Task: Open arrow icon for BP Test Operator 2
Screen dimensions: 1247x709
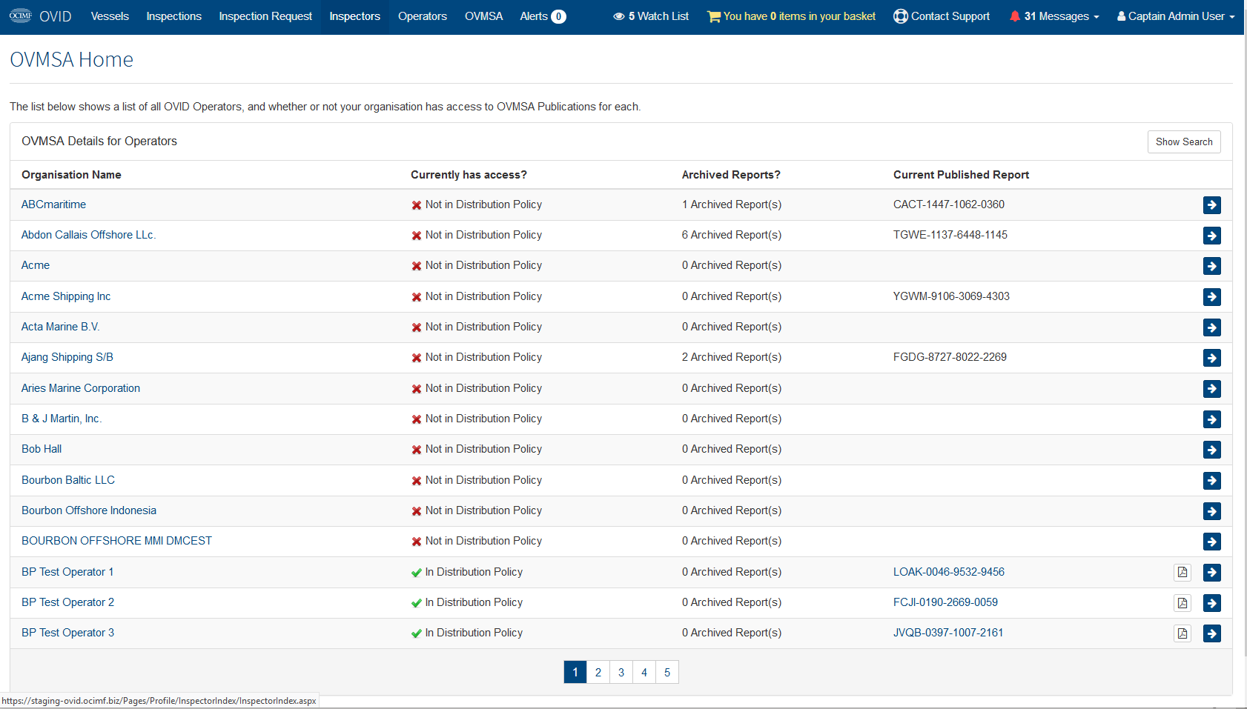Action: [x=1211, y=603]
